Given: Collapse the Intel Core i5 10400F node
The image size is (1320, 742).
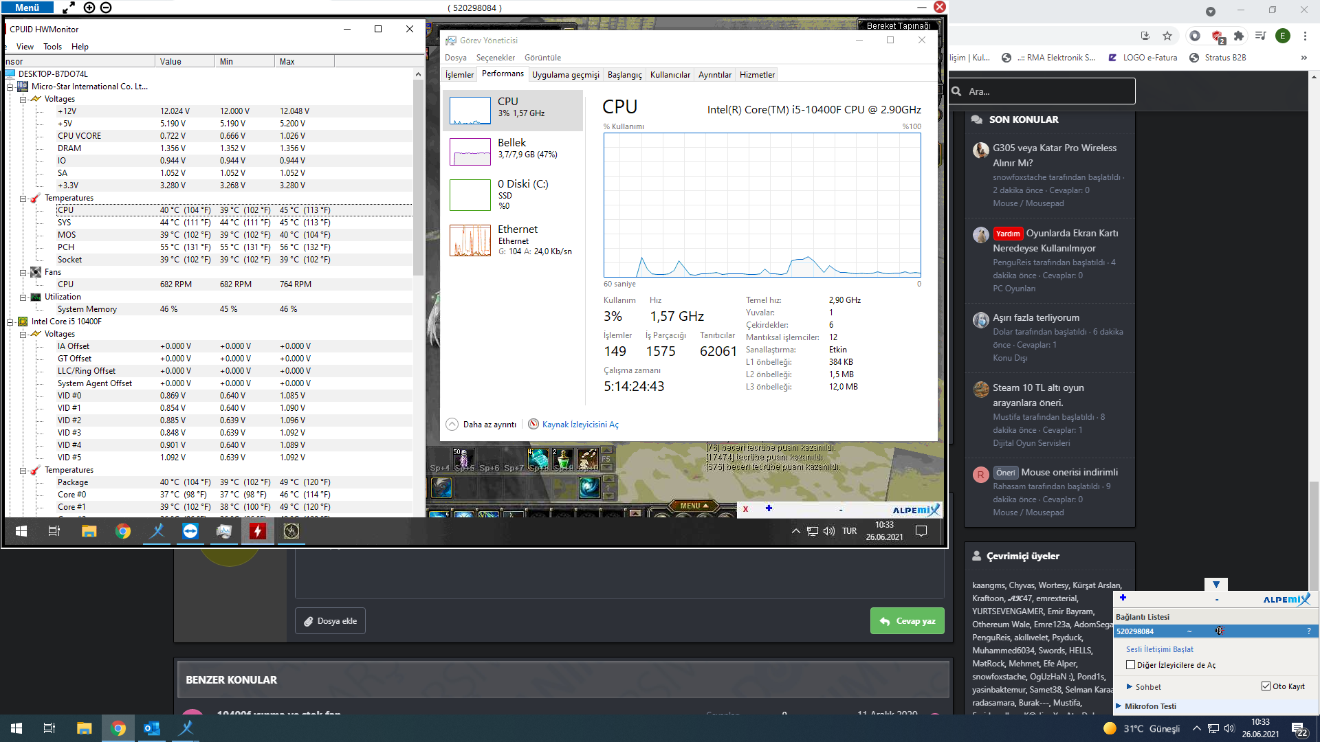Looking at the screenshot, I should pyautogui.click(x=10, y=322).
